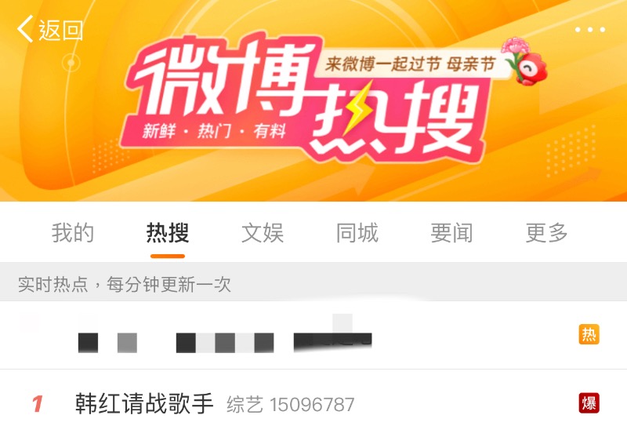Tap the 新鲜·热门·有料 slogan label
Image resolution: width=627 pixels, height=437 pixels.
(214, 131)
